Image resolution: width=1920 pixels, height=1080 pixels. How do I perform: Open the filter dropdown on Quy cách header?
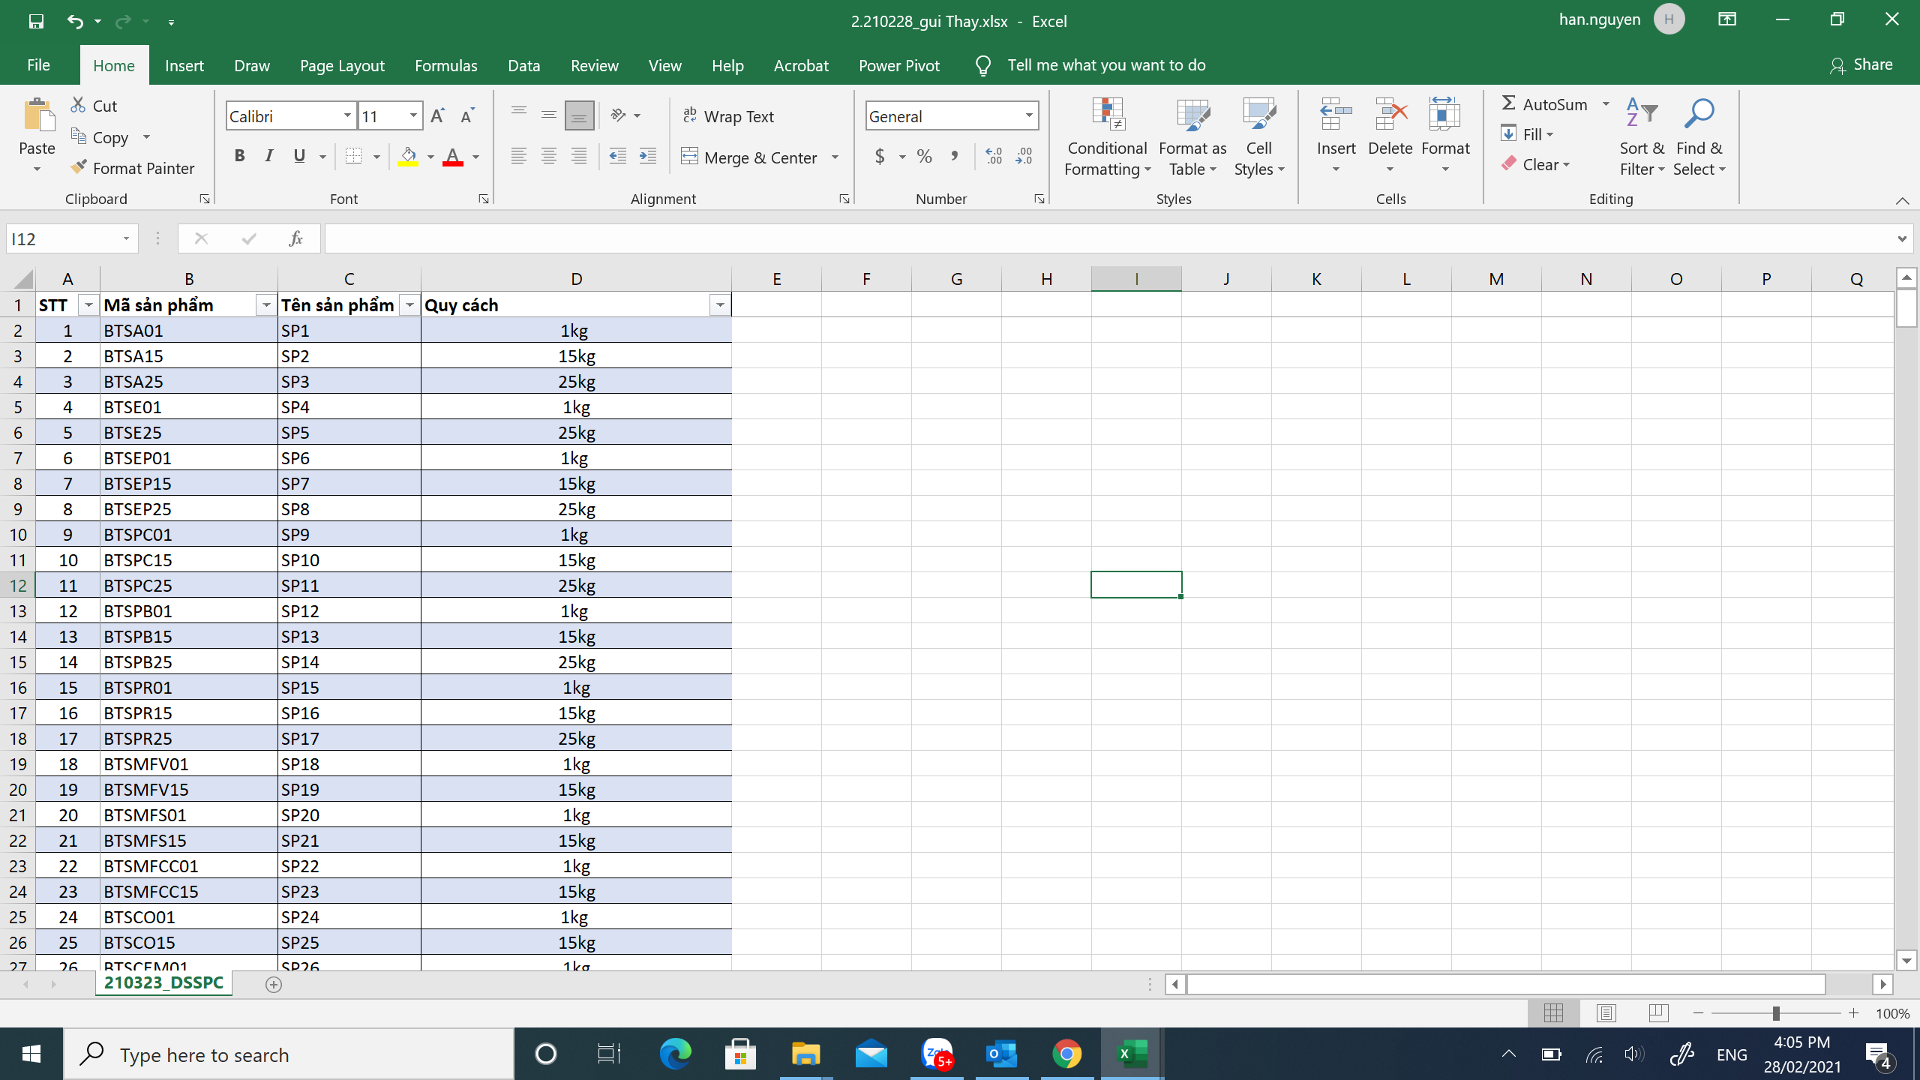click(720, 304)
